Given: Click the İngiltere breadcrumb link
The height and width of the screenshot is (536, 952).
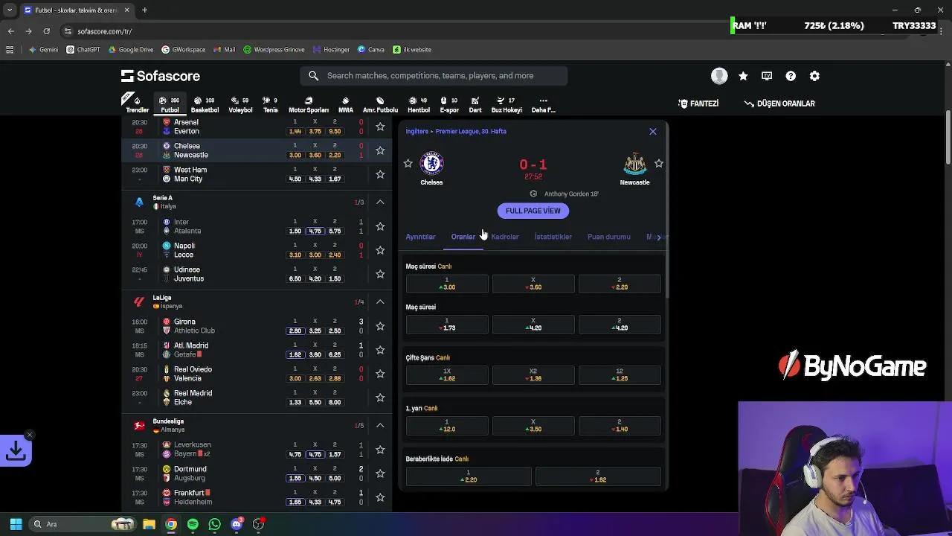Looking at the screenshot, I should pyautogui.click(x=416, y=131).
